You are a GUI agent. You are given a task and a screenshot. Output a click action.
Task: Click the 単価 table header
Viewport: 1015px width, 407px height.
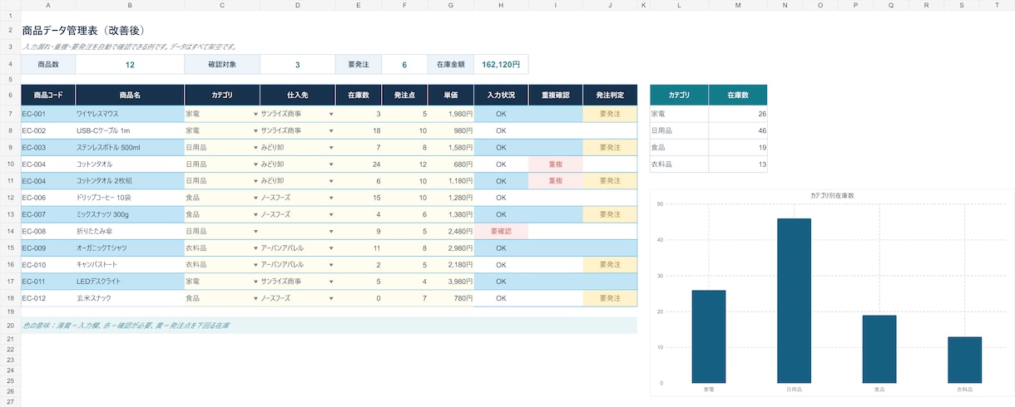pyautogui.click(x=452, y=95)
